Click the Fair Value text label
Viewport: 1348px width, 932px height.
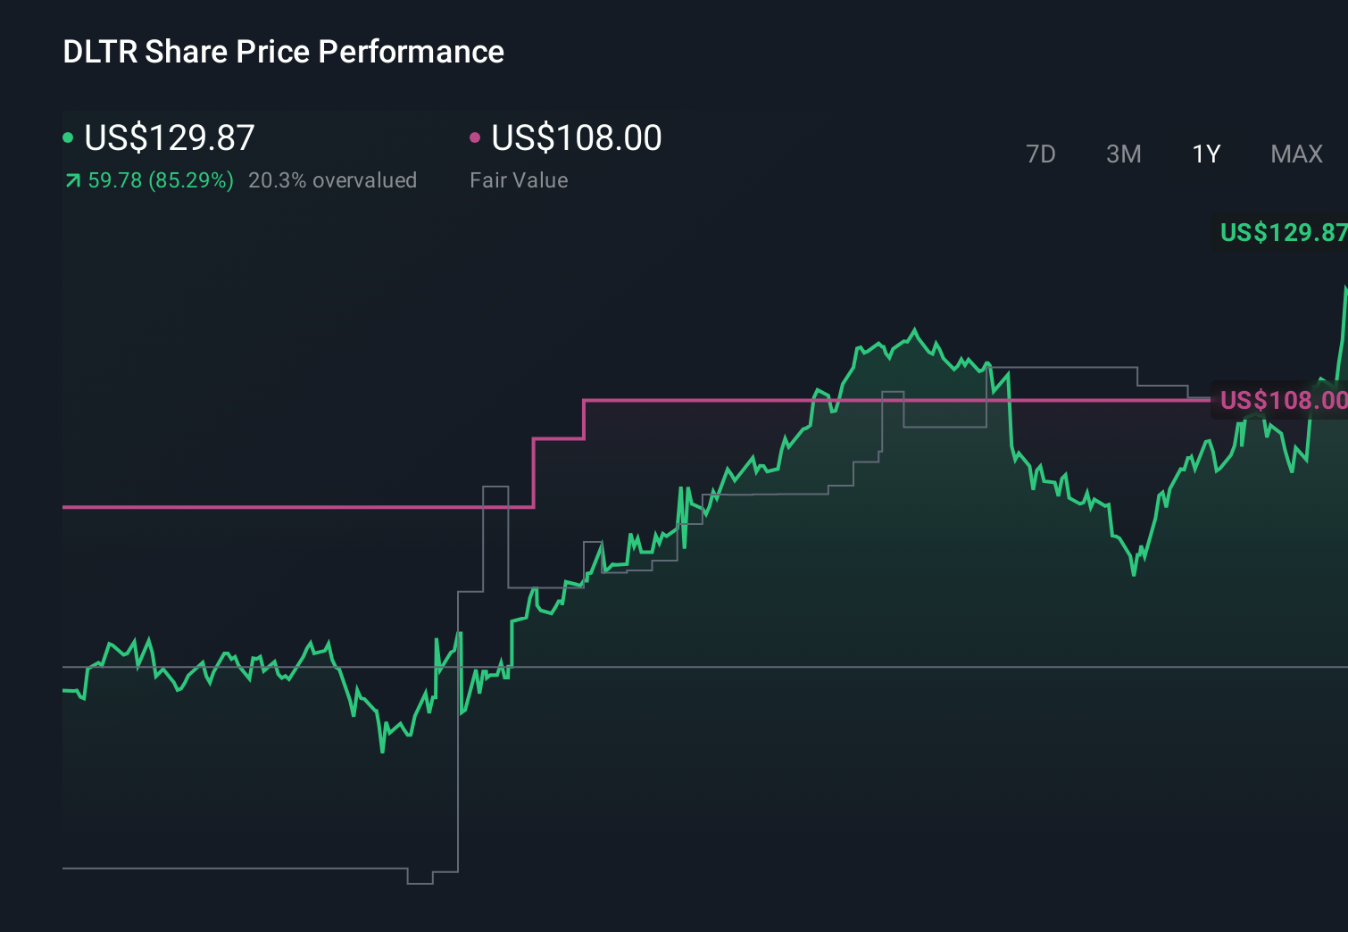coord(519,179)
